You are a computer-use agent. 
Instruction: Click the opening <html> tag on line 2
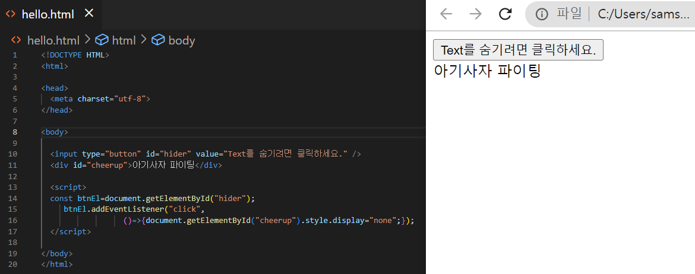click(x=55, y=66)
